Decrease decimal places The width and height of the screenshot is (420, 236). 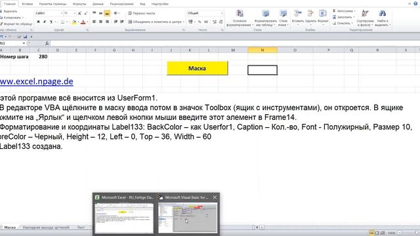[220, 22]
